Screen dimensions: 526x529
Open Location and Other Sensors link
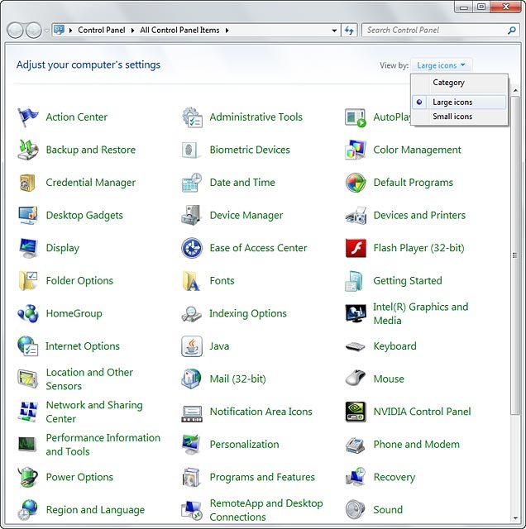pyautogui.click(x=89, y=379)
